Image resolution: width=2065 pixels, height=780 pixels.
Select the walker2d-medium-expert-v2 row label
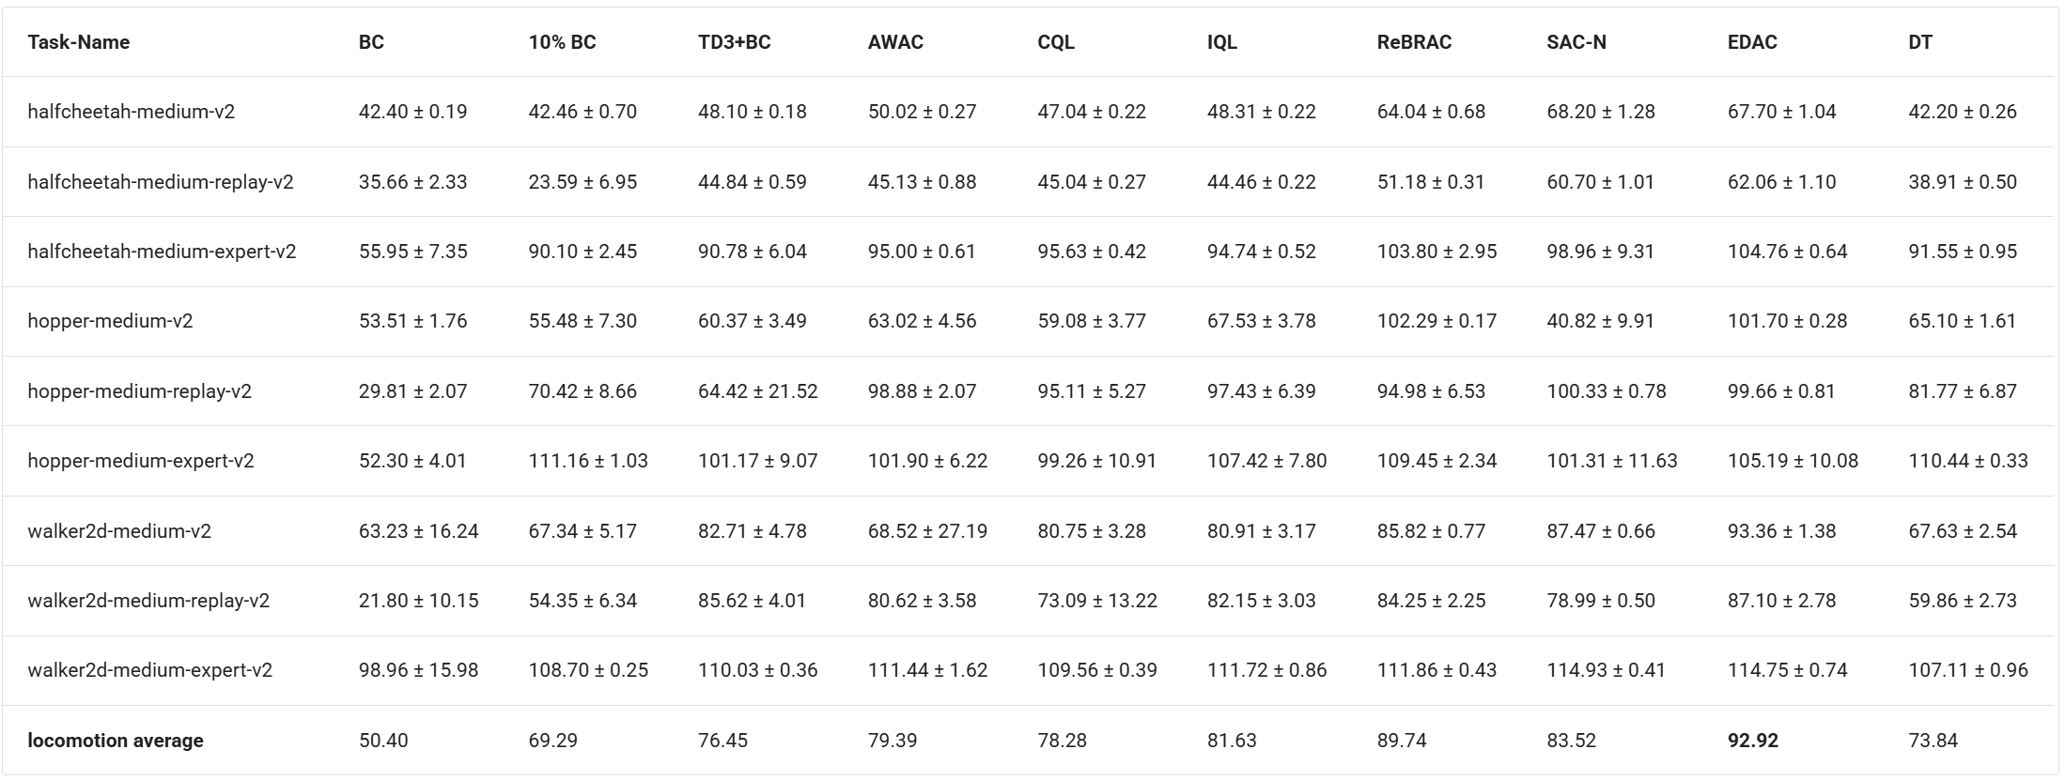(150, 670)
